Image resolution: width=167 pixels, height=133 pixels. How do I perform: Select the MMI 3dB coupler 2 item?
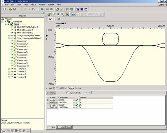25,33
